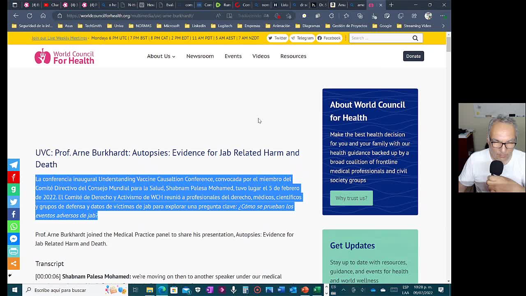Open Resources menu item

coord(293,56)
